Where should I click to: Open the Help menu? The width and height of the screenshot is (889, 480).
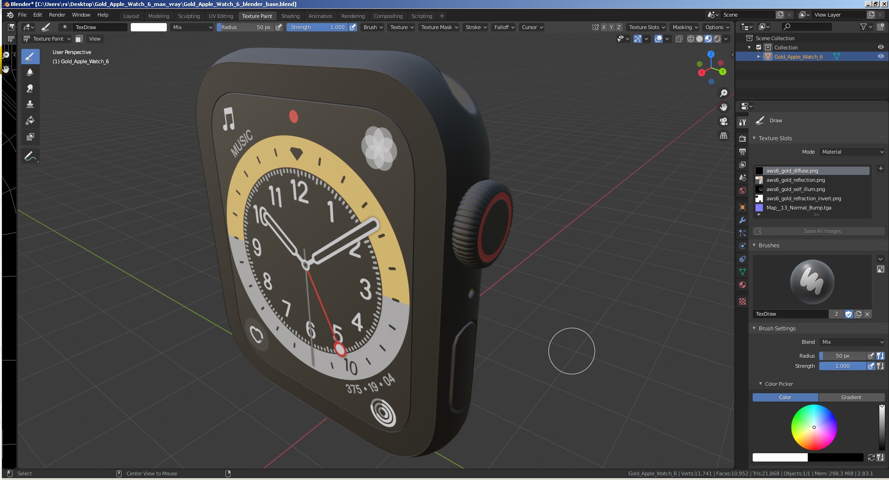[103, 15]
